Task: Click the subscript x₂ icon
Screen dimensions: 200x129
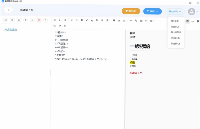Action: click(x=92, y=20)
